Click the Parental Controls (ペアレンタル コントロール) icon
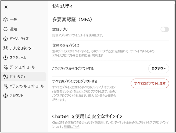176x133 pixels. click(x=5, y=86)
